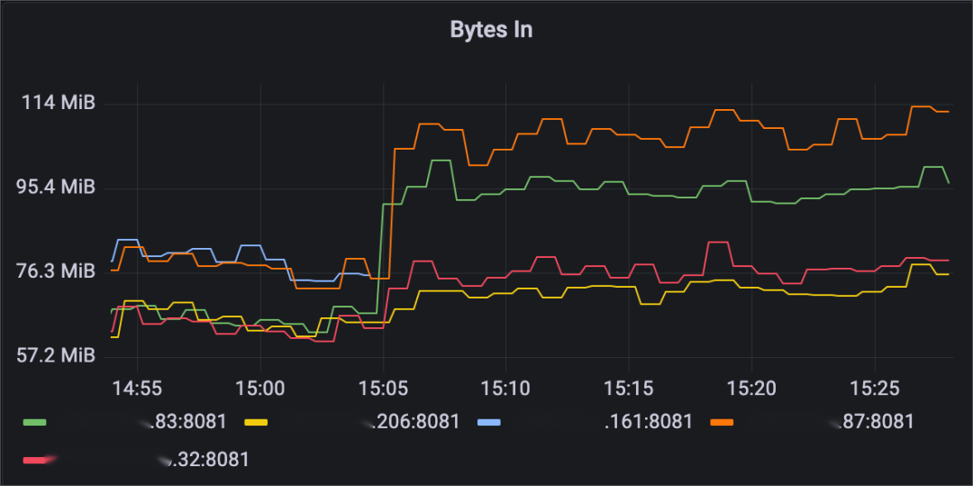Click the yellow .206:8081 legend color swatch
The height and width of the screenshot is (486, 973).
point(256,423)
